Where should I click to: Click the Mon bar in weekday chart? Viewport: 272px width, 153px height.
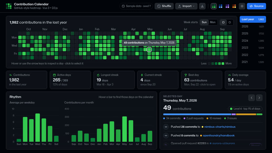pos(25,129)
